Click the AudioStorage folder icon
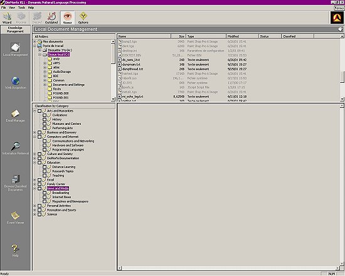 [x=50, y=72]
